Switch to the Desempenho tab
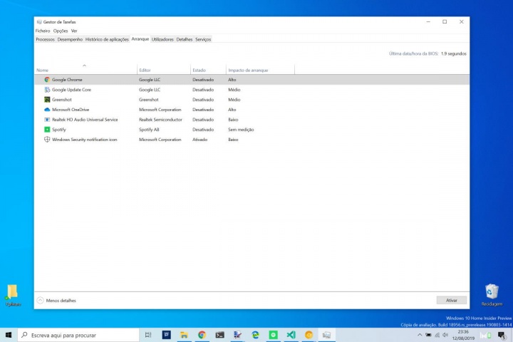513x342 pixels. click(70, 39)
